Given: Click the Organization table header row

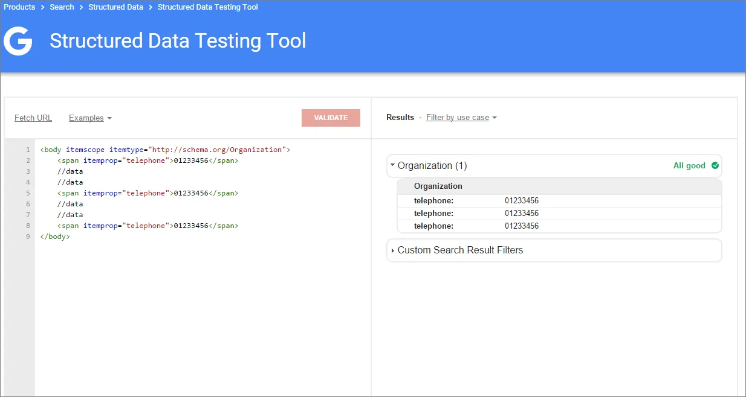Looking at the screenshot, I should [x=559, y=186].
